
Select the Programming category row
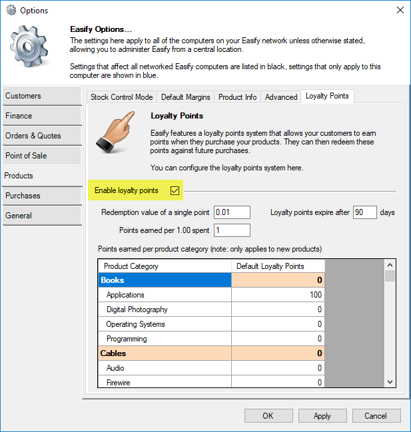(165, 339)
